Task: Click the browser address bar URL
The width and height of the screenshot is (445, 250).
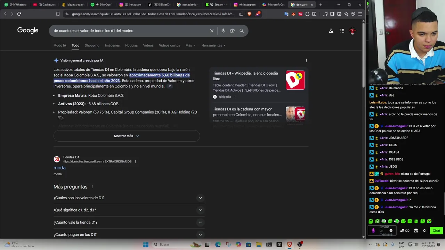Action: [153, 14]
